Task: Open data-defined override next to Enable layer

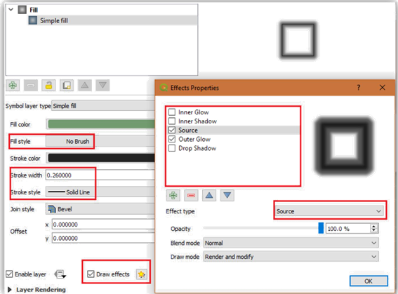Action: [60, 274]
